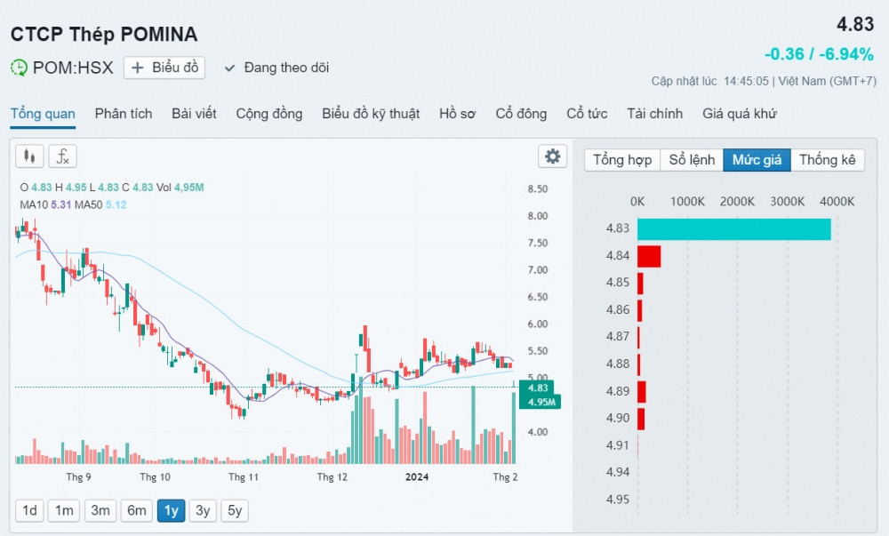Open the Bài viết tab
This screenshot has height=536, width=889.
click(194, 114)
